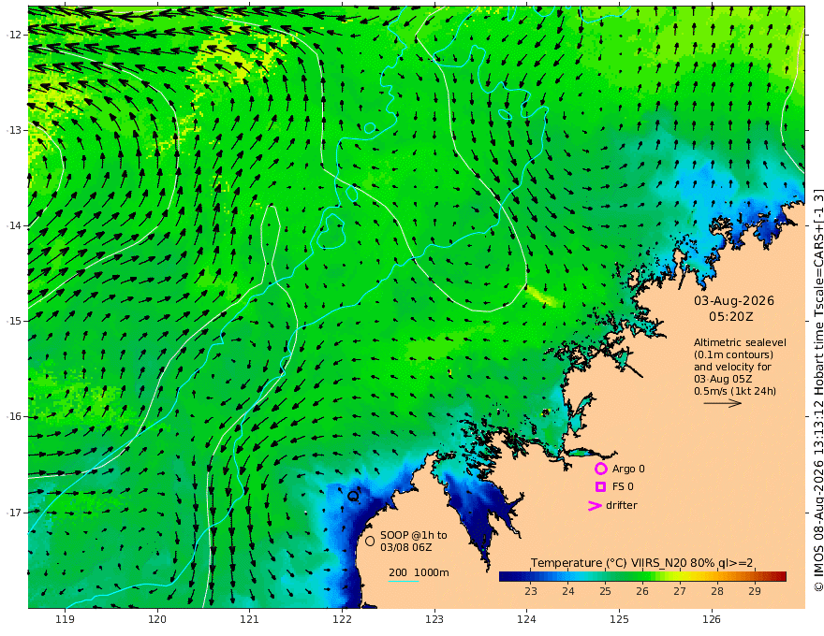Click the longitude axis label 122

tap(342, 619)
